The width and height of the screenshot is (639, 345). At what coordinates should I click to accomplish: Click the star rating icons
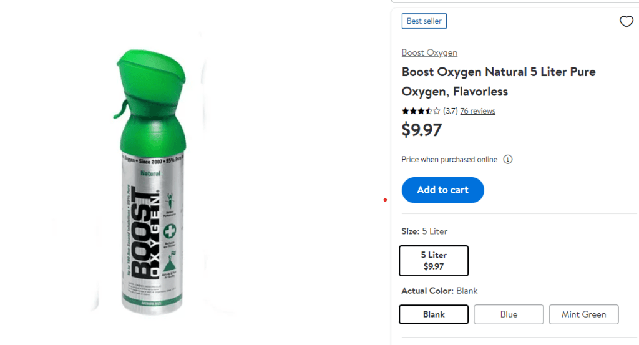421,111
